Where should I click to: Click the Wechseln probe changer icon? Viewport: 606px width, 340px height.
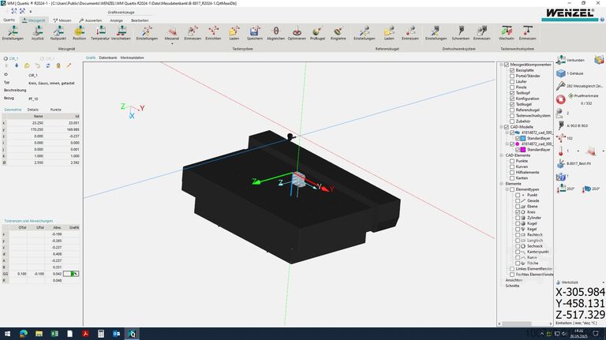(x=507, y=33)
